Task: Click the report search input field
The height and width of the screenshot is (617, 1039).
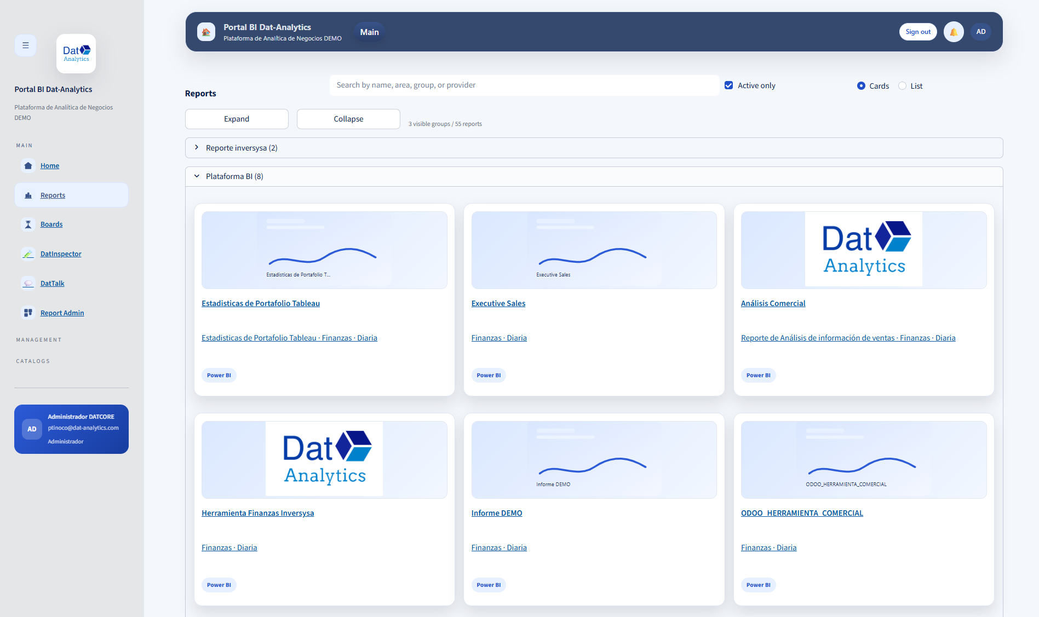Action: [524, 85]
